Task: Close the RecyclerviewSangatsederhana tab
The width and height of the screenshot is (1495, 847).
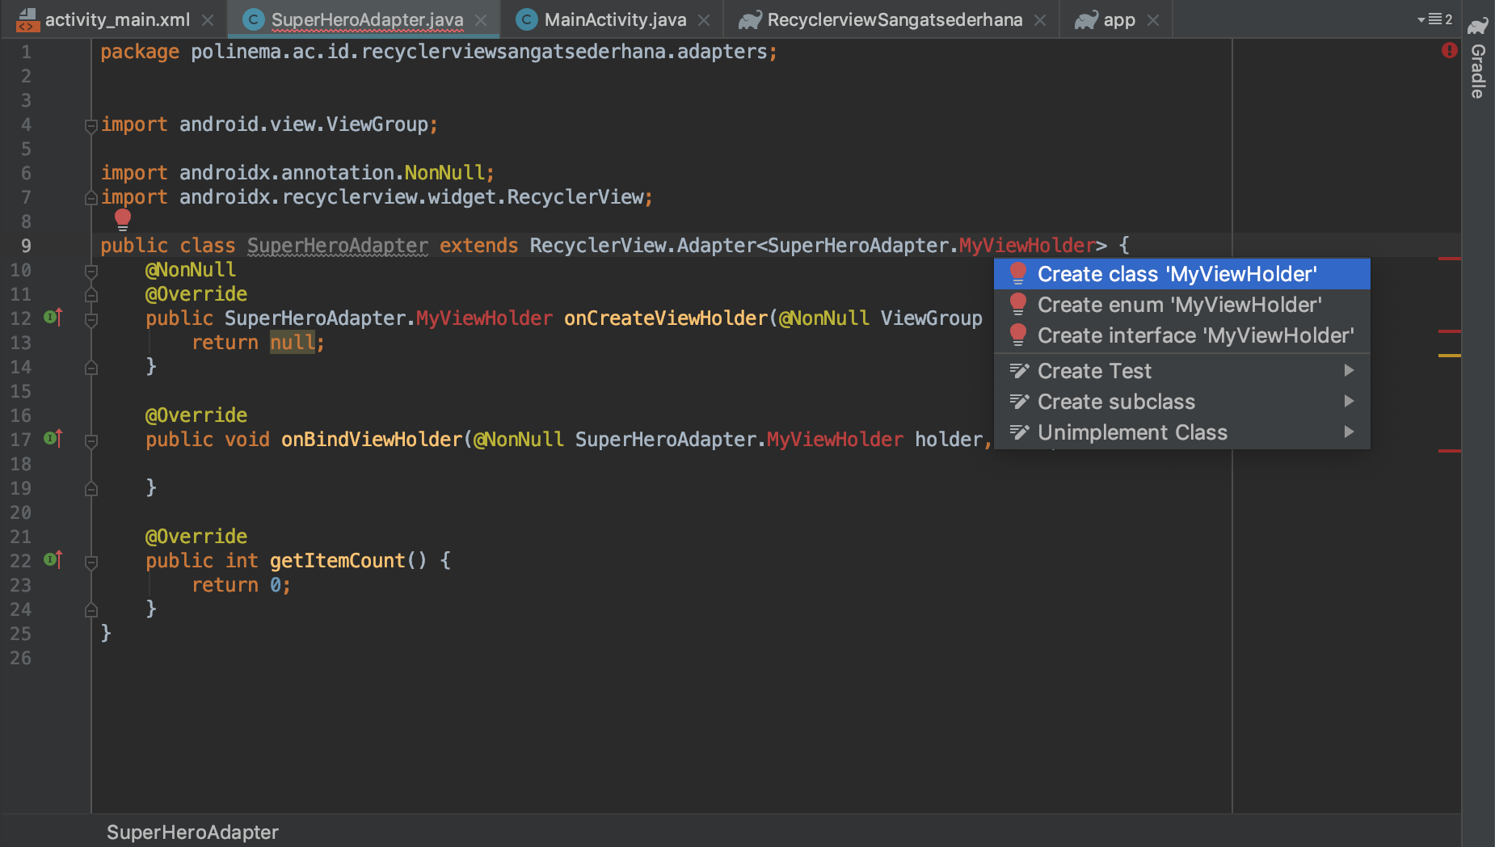Action: 1040,20
